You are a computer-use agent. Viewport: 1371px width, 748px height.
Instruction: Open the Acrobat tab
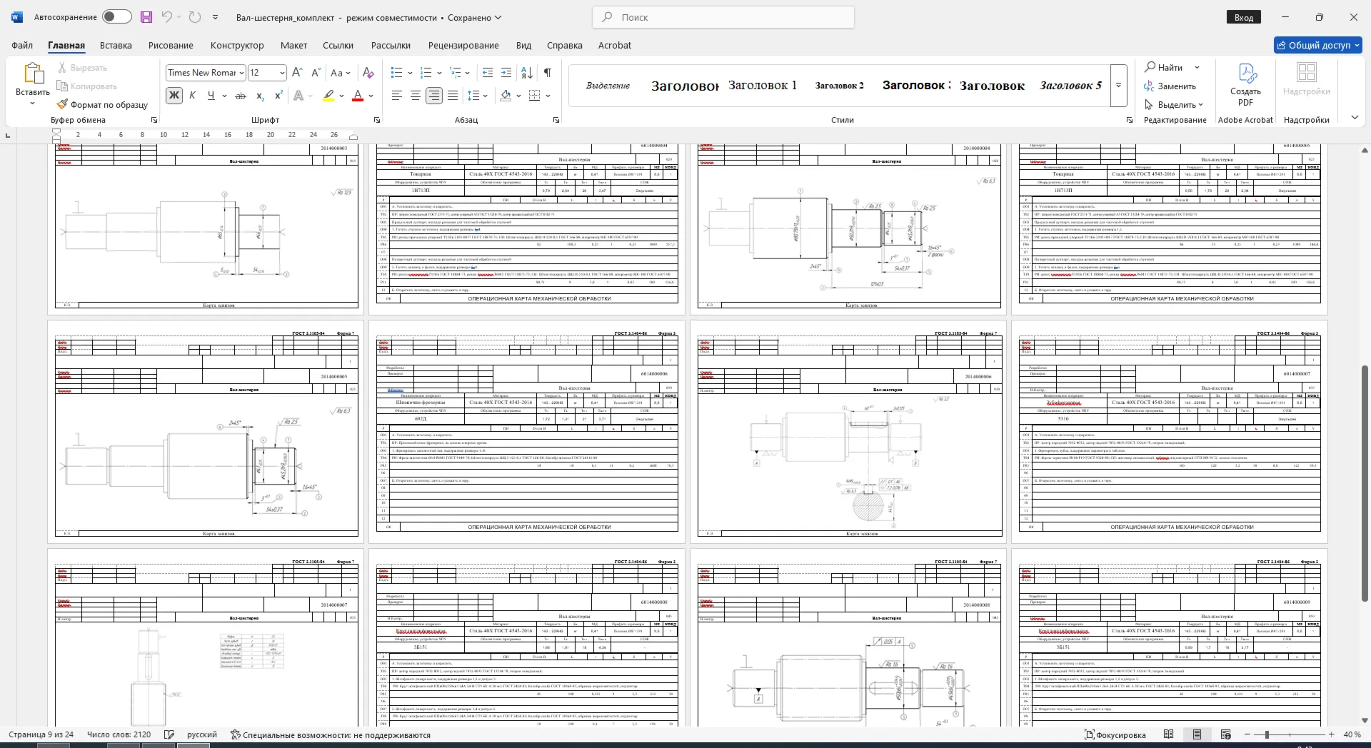(x=615, y=45)
